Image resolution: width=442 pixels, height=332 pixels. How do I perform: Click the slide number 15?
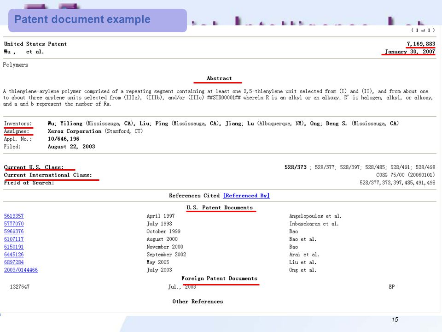click(x=395, y=320)
